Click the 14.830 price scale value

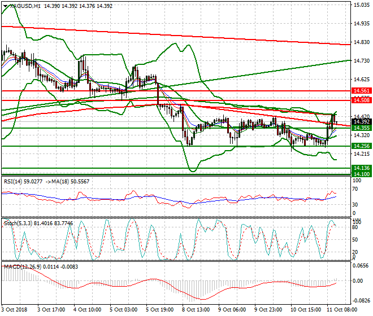click(362, 42)
